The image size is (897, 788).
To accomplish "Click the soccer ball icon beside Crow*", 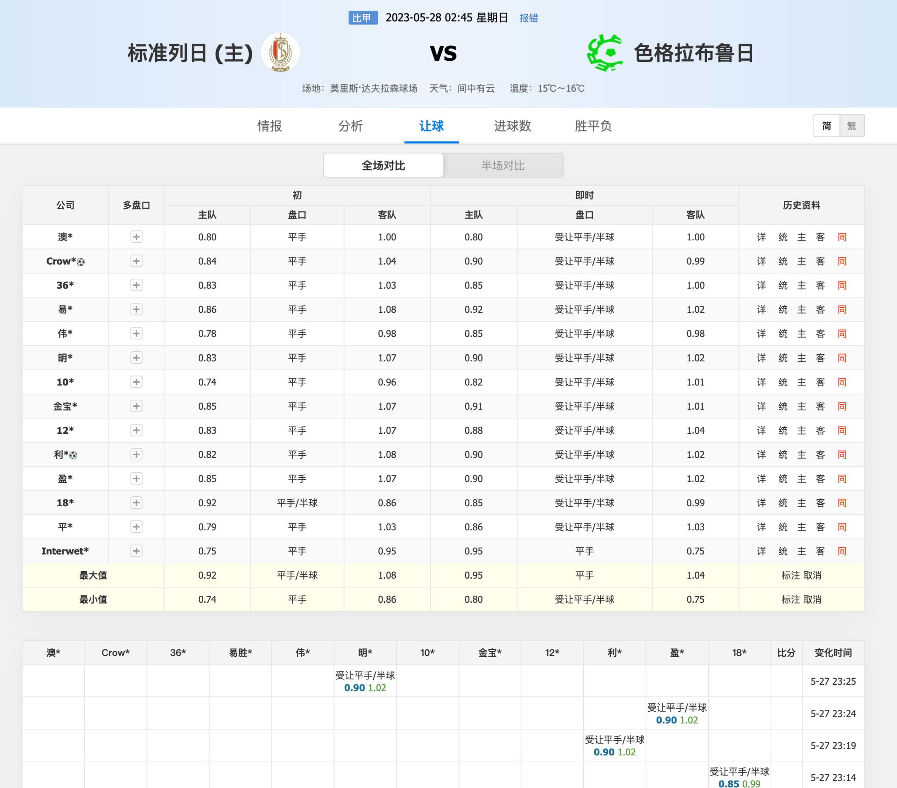I will [x=81, y=262].
